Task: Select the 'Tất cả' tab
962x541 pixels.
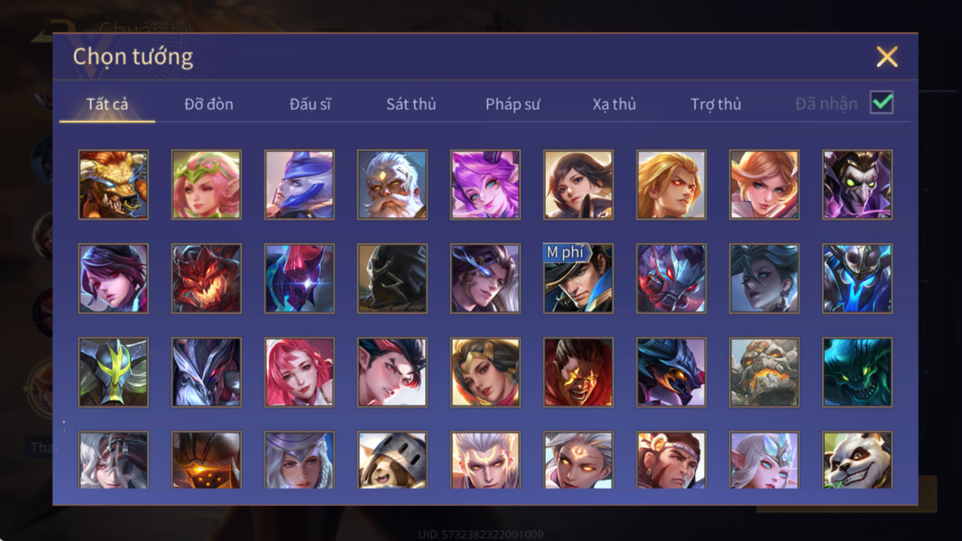Action: (107, 104)
